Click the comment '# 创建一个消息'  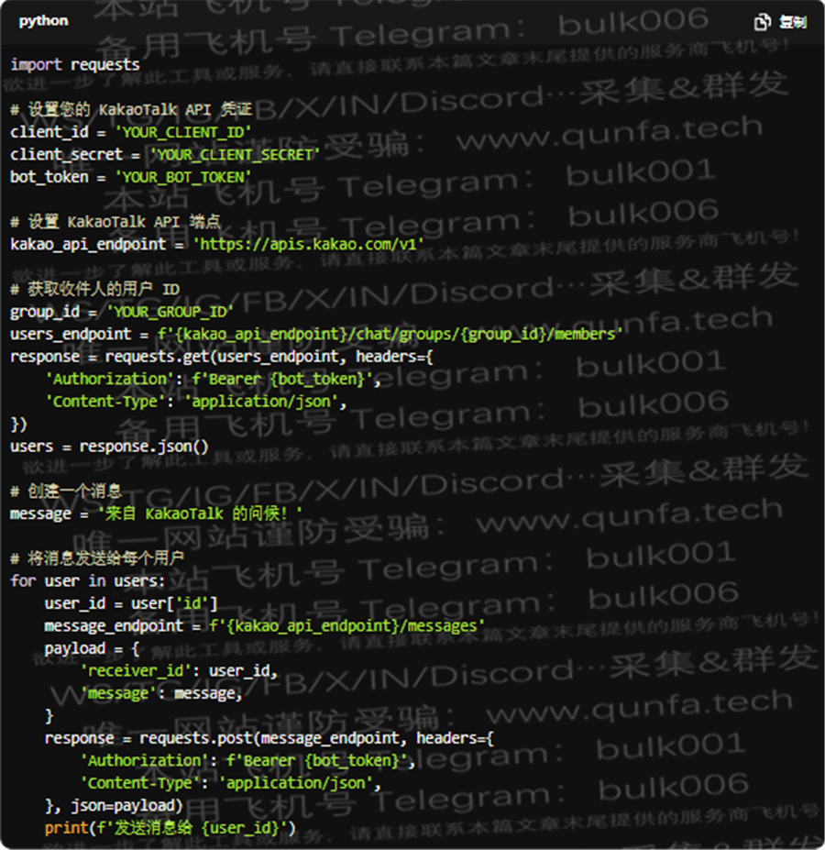point(66,491)
